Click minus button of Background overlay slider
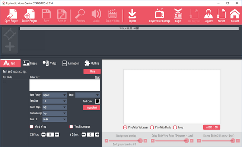The image size is (242, 147). click(x=106, y=141)
